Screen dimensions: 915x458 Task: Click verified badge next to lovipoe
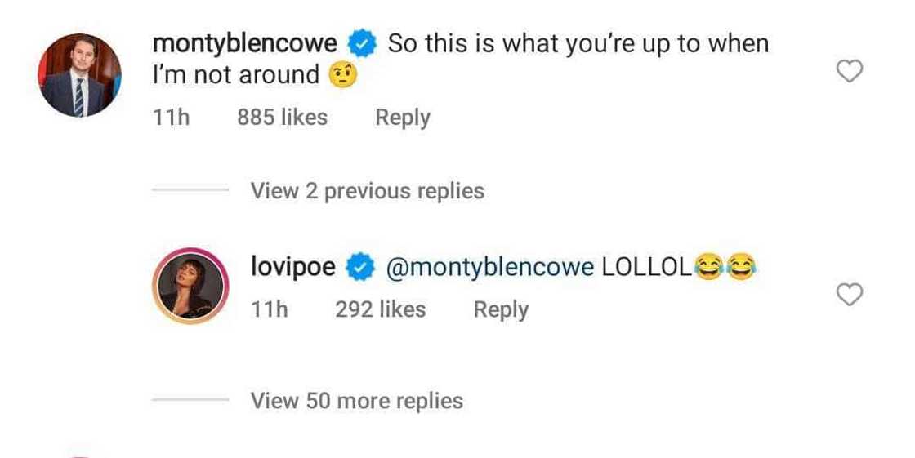point(360,268)
